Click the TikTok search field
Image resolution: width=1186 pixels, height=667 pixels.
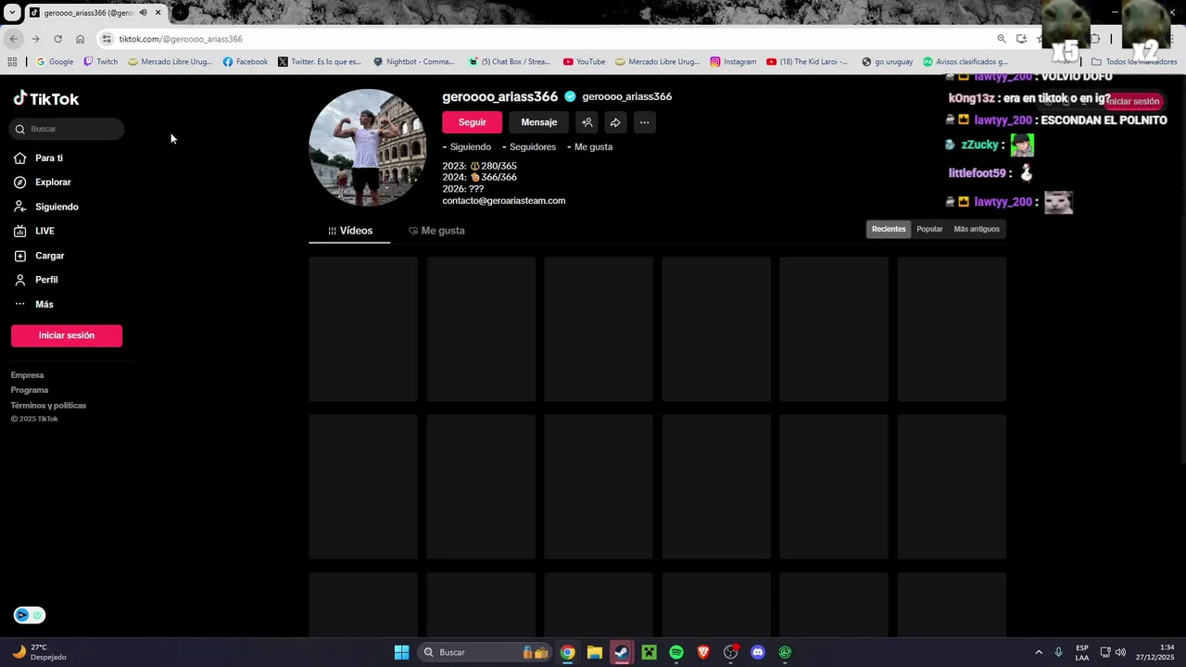[67, 129]
